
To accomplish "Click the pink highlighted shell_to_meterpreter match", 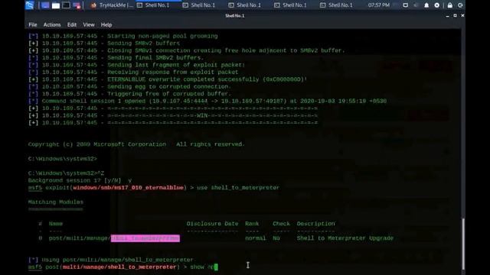I will point(145,238).
